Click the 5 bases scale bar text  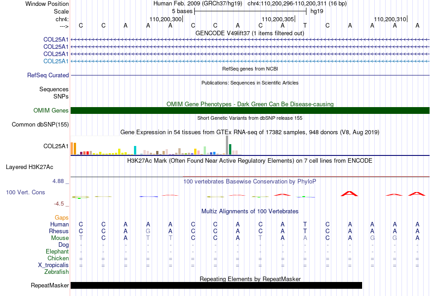(x=182, y=11)
